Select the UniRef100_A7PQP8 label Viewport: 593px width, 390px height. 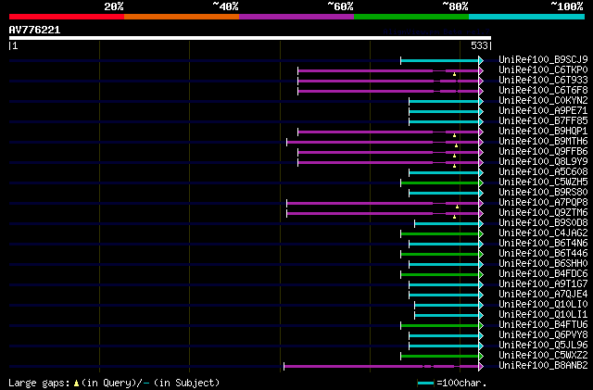coord(543,202)
